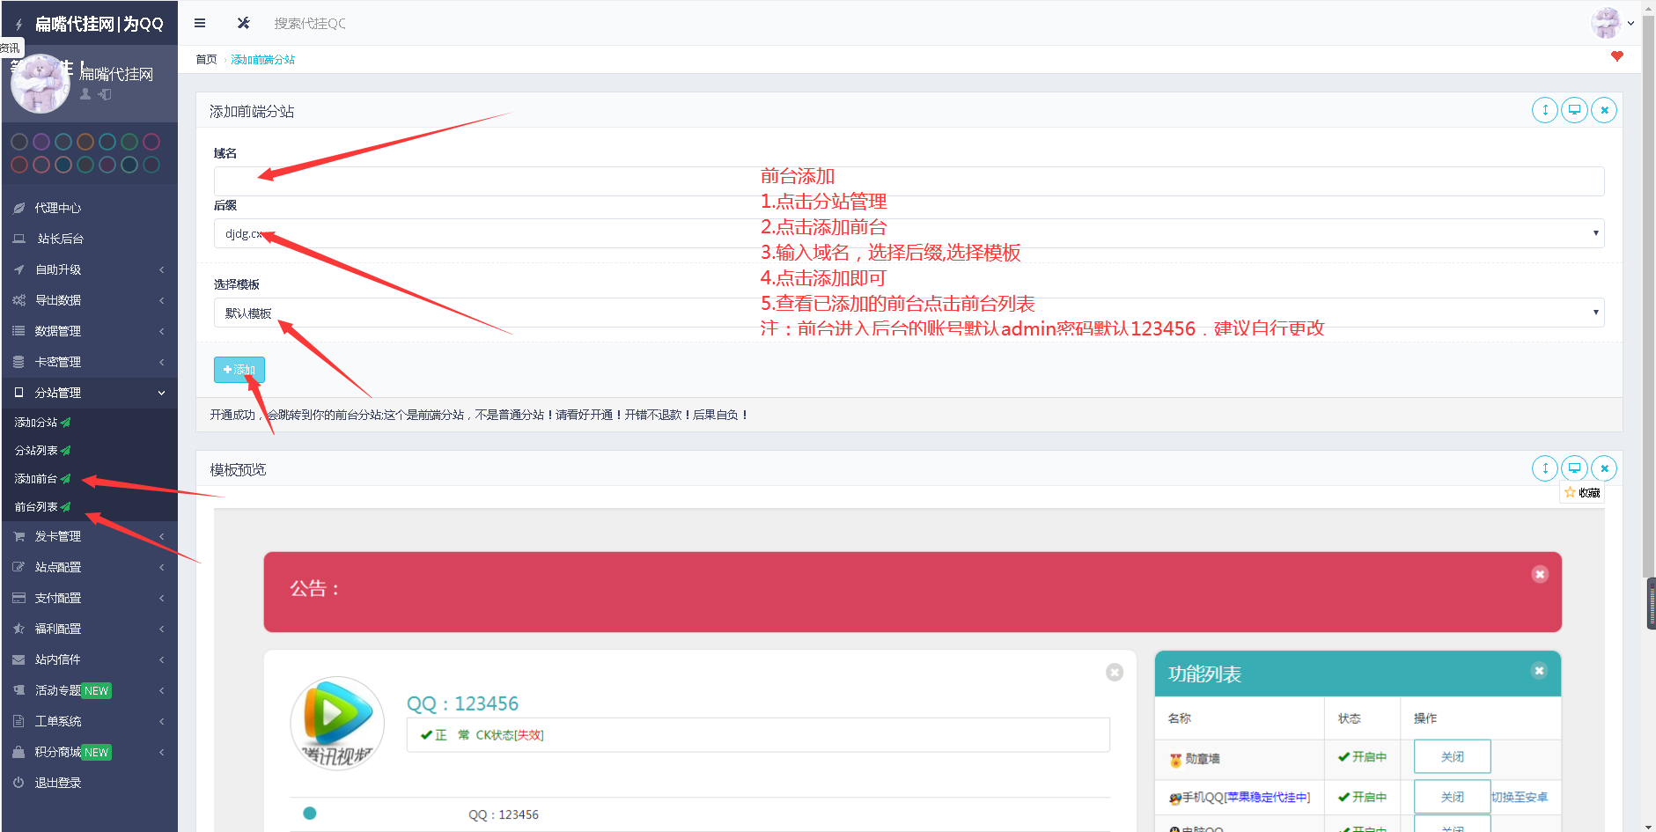
Task: Expand 支付配置 sidebar menu
Action: (89, 598)
